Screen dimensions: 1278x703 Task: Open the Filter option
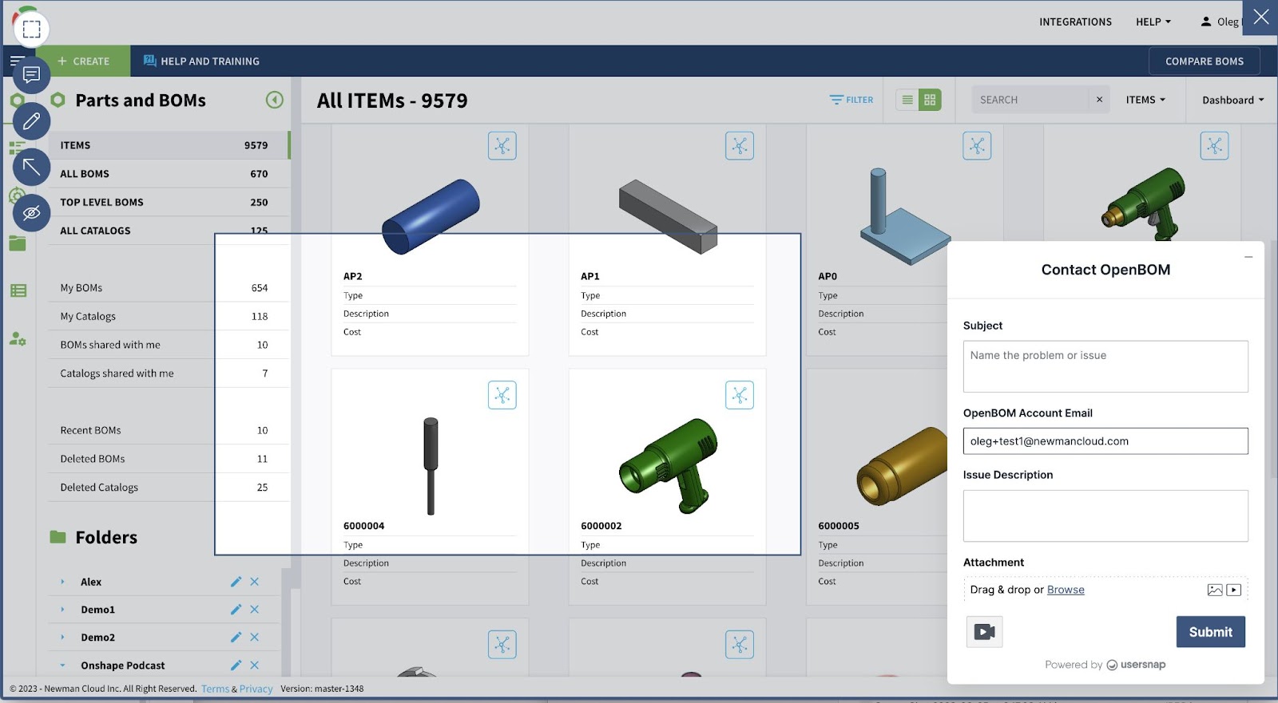[x=851, y=100]
